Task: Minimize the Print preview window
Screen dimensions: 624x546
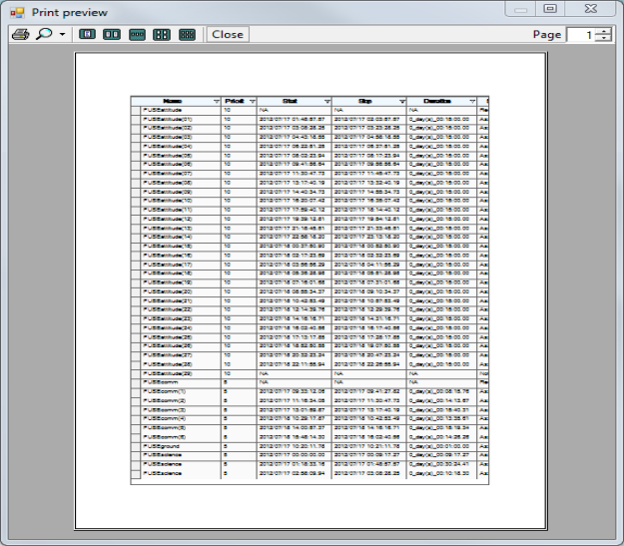Action: click(x=520, y=8)
